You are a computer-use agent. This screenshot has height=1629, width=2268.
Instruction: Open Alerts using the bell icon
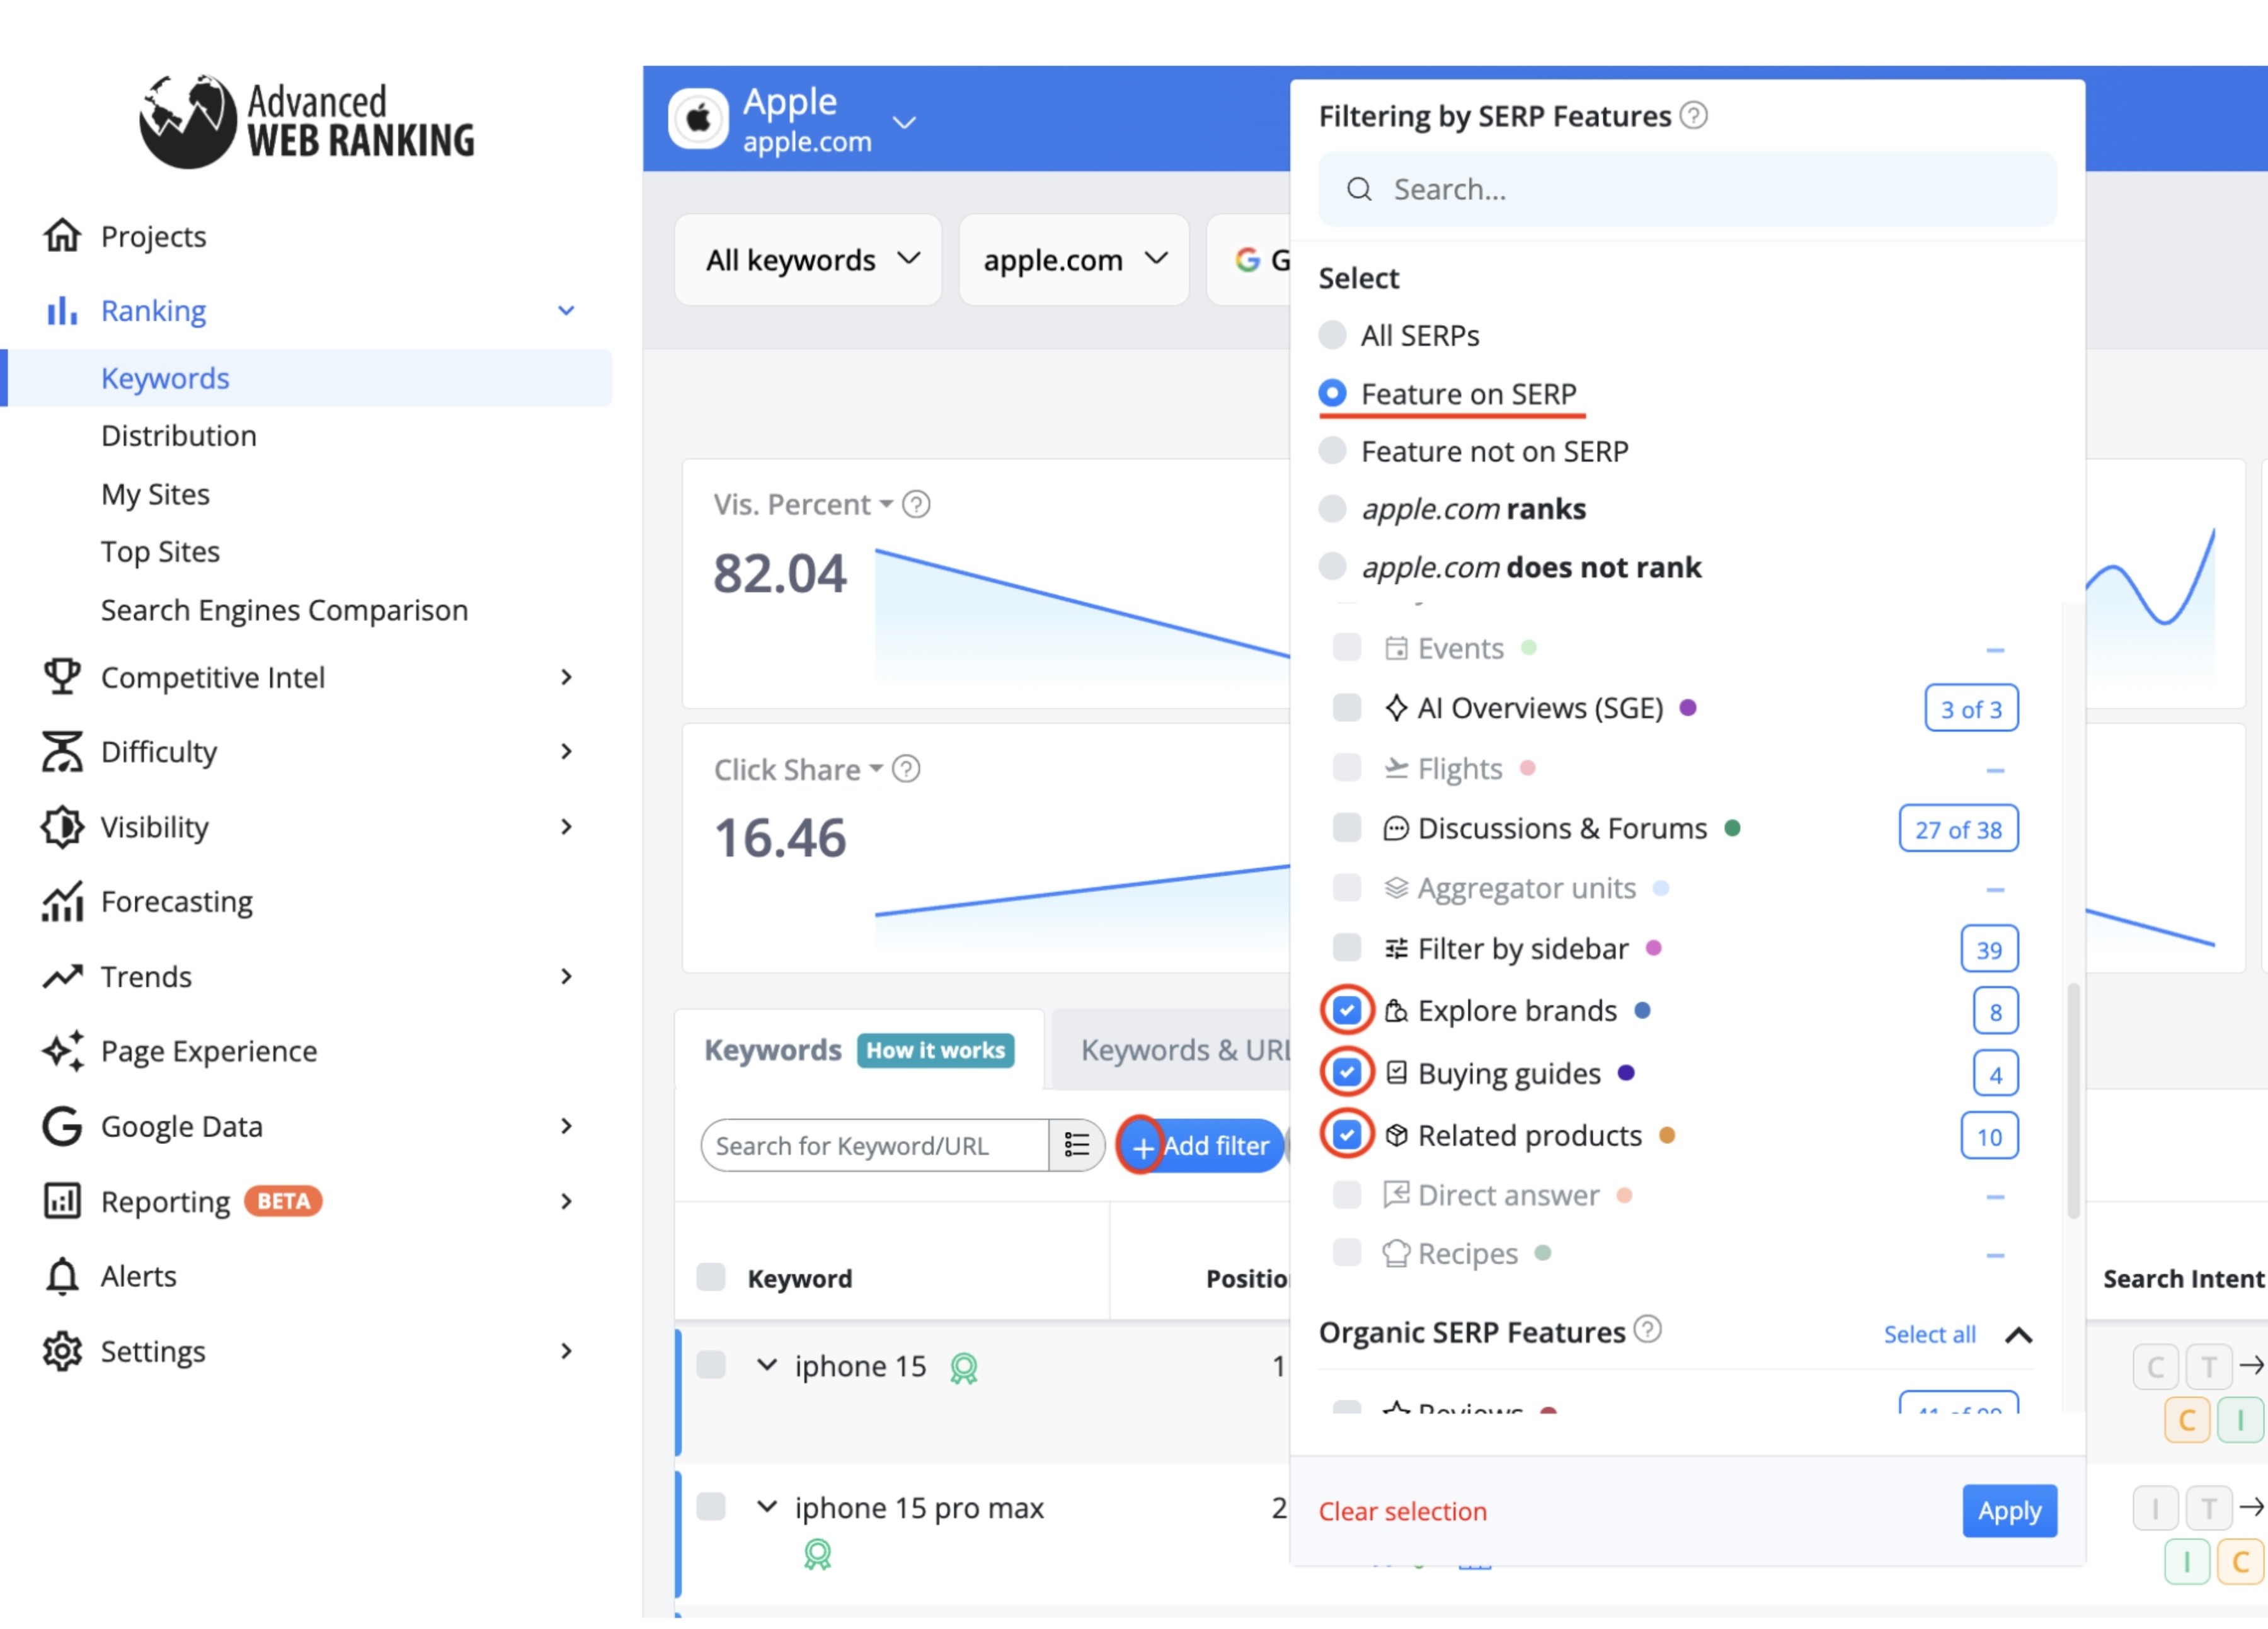pyautogui.click(x=62, y=1276)
